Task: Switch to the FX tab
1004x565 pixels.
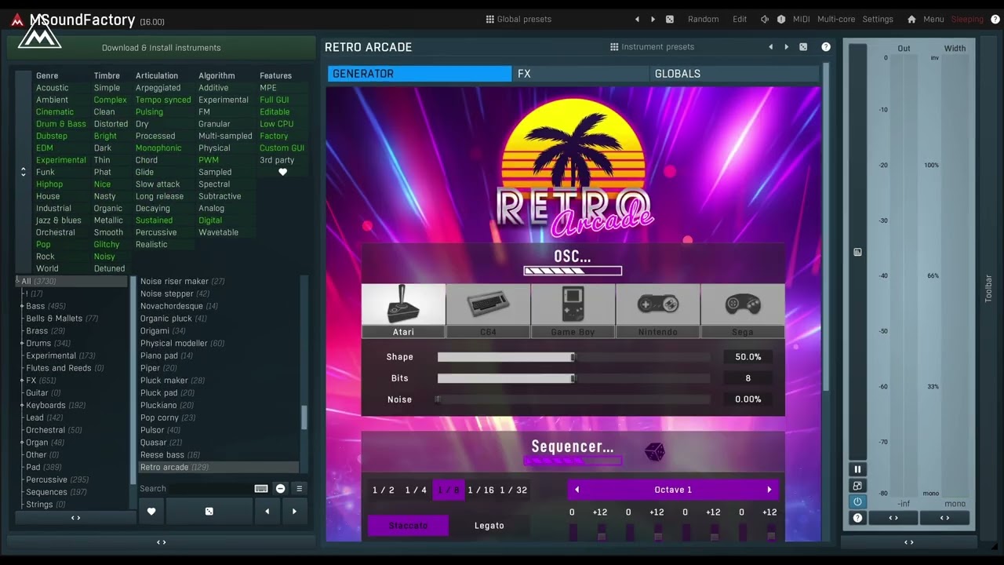Action: click(581, 74)
